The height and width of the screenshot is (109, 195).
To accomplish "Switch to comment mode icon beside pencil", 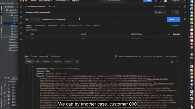I will point(177,12).
